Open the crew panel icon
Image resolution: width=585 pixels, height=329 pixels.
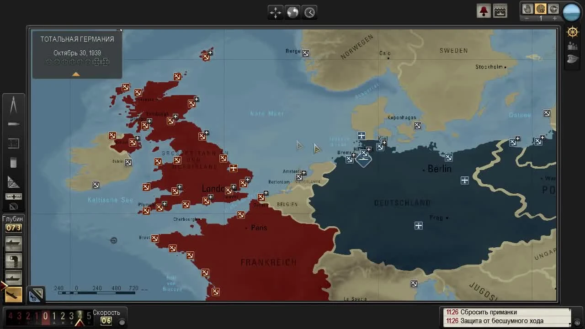point(573,46)
